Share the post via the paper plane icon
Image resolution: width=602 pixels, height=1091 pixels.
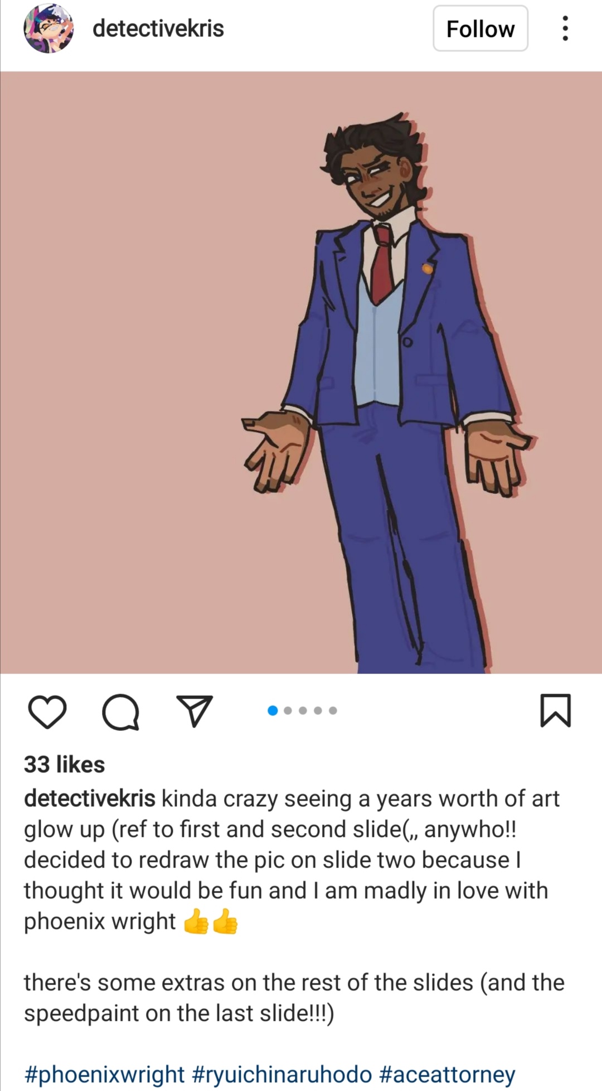(x=195, y=711)
